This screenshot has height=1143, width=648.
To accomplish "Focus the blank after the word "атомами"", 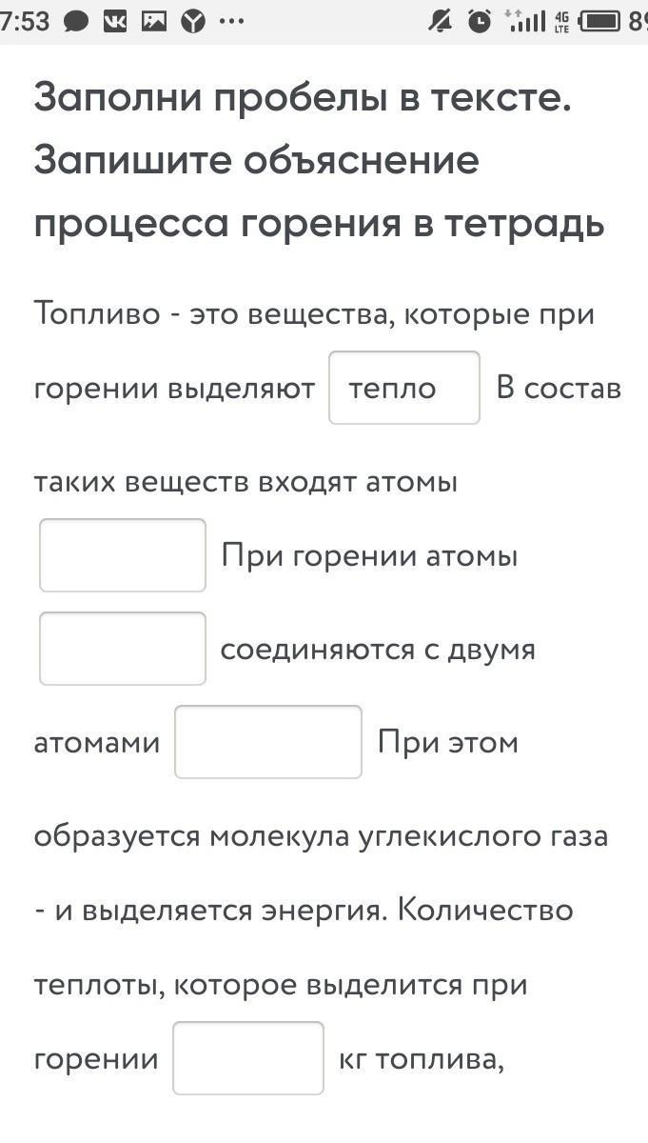I will [x=268, y=742].
